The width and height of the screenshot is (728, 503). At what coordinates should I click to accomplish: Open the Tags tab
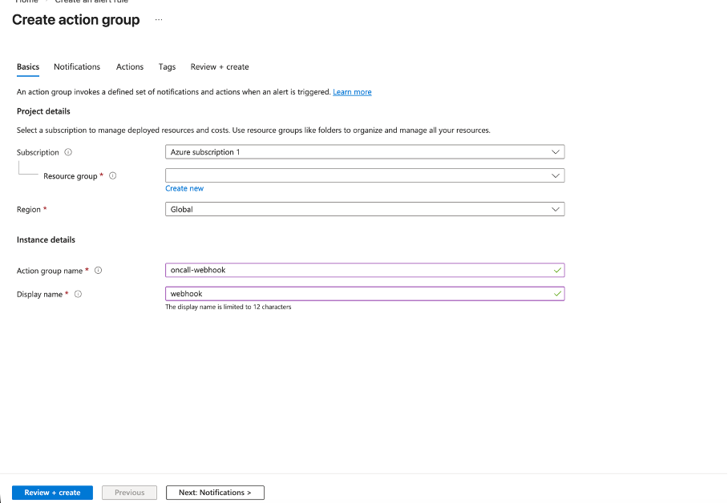click(x=167, y=66)
